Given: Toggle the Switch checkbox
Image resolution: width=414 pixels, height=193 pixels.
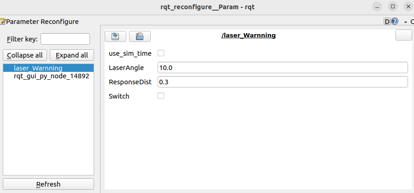Looking at the screenshot, I should click(x=161, y=96).
